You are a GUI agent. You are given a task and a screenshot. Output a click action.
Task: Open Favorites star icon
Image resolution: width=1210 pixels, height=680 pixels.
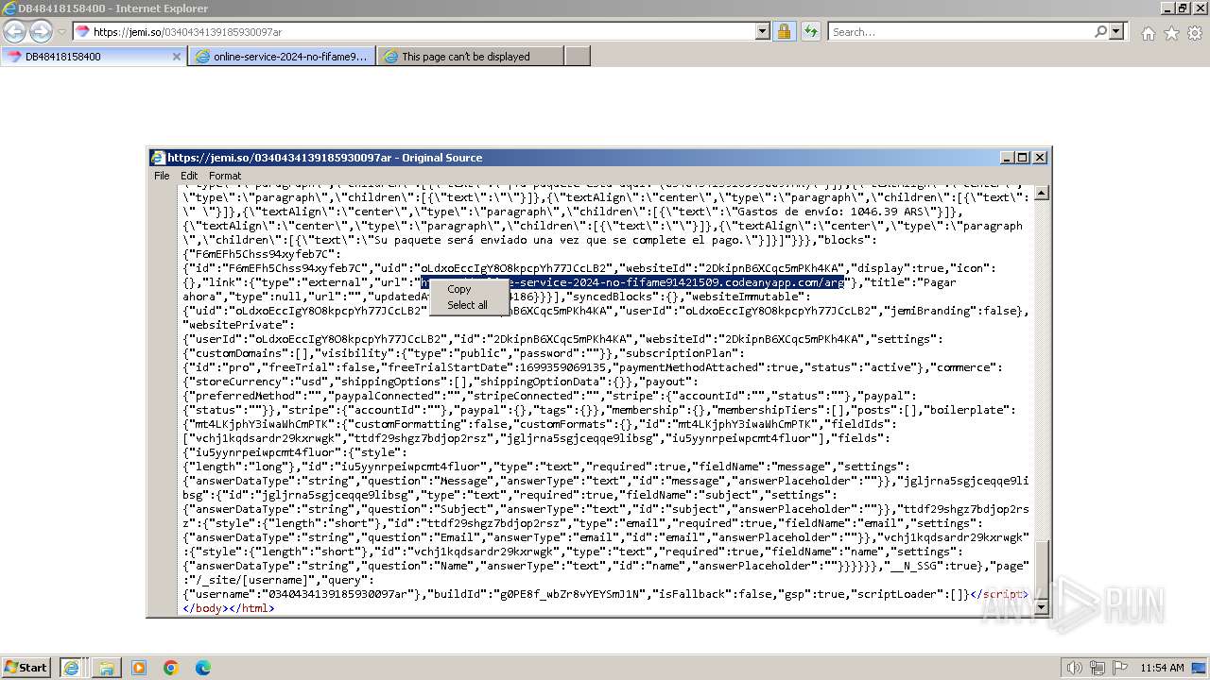pos(1171,33)
